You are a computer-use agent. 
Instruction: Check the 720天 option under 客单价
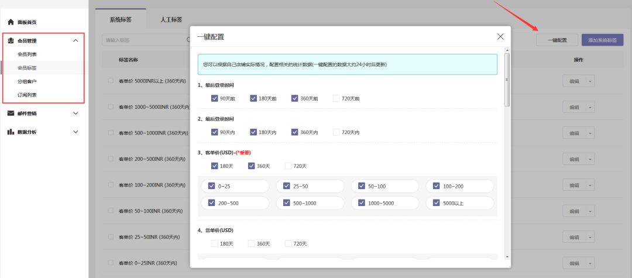(288, 166)
